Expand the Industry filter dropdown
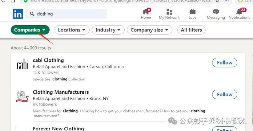 [108, 30]
